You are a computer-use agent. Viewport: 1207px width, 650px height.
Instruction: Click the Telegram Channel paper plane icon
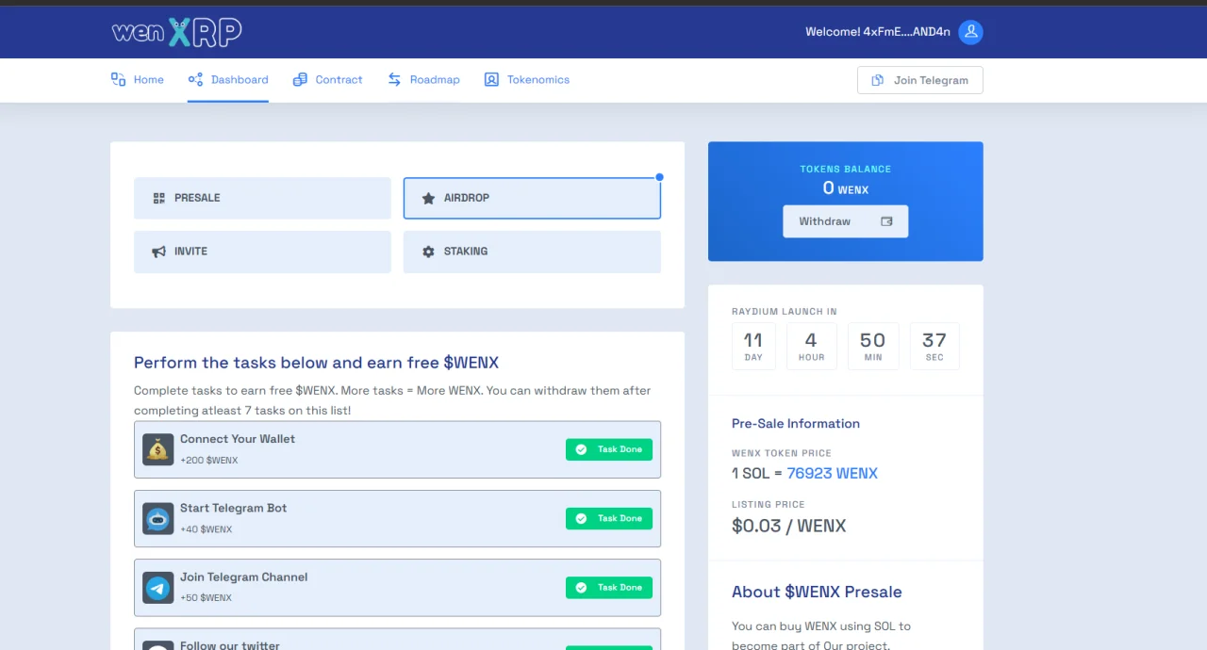click(x=158, y=587)
